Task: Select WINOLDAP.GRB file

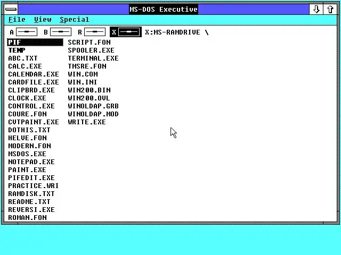Action: pos(93,106)
